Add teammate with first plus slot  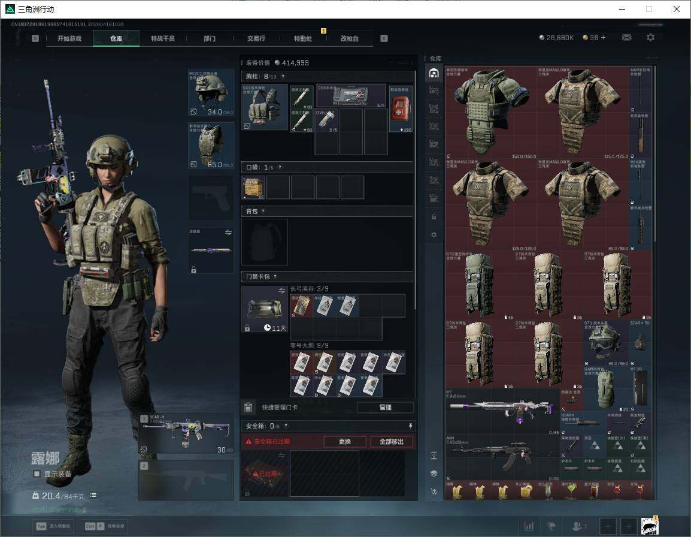[607, 526]
